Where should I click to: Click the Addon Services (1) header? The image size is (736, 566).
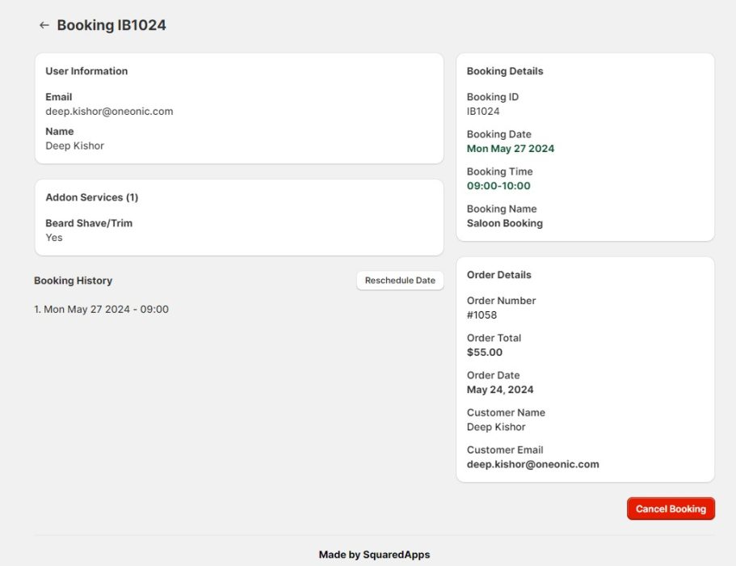pos(90,197)
